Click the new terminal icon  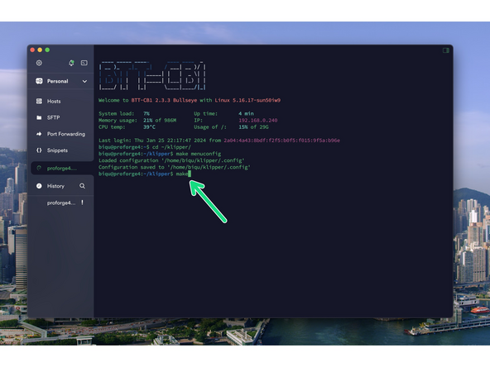84,63
